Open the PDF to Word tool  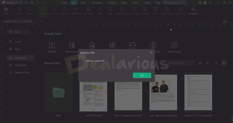pyautogui.click(x=72, y=47)
